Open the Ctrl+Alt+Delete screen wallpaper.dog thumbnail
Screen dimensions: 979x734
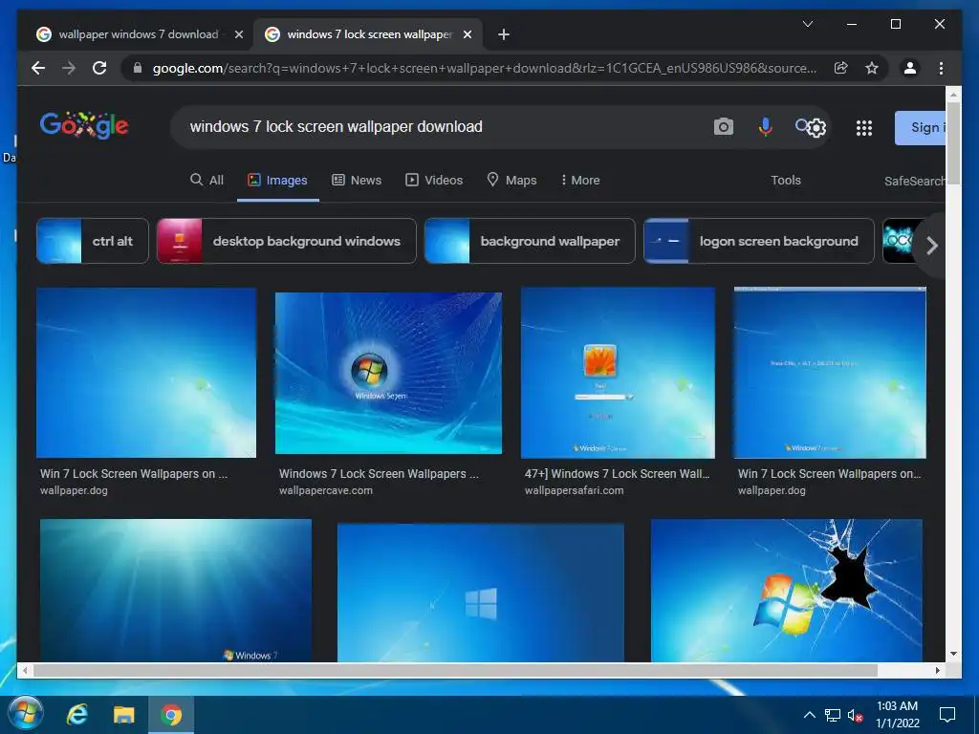coord(830,373)
